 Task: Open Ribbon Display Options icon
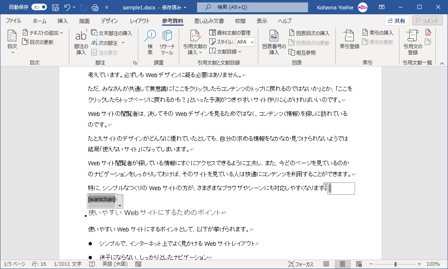click(x=382, y=7)
